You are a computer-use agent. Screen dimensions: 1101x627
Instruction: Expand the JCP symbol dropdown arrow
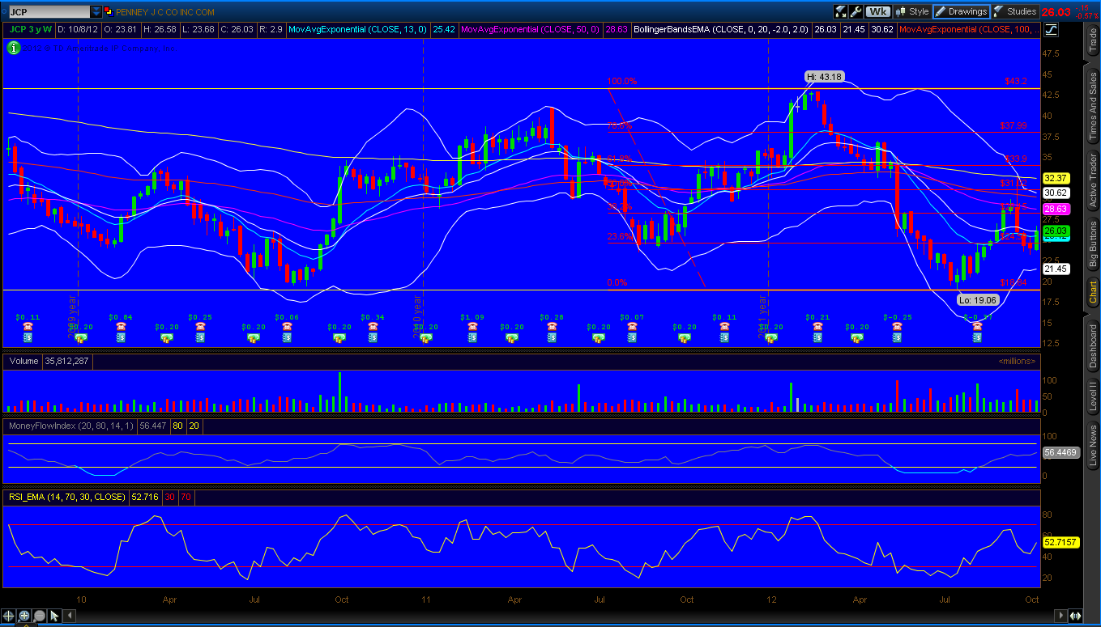(96, 12)
